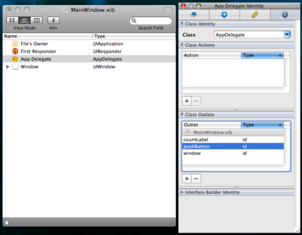Remove the selected class action
302x235 pixels.
click(x=196, y=101)
